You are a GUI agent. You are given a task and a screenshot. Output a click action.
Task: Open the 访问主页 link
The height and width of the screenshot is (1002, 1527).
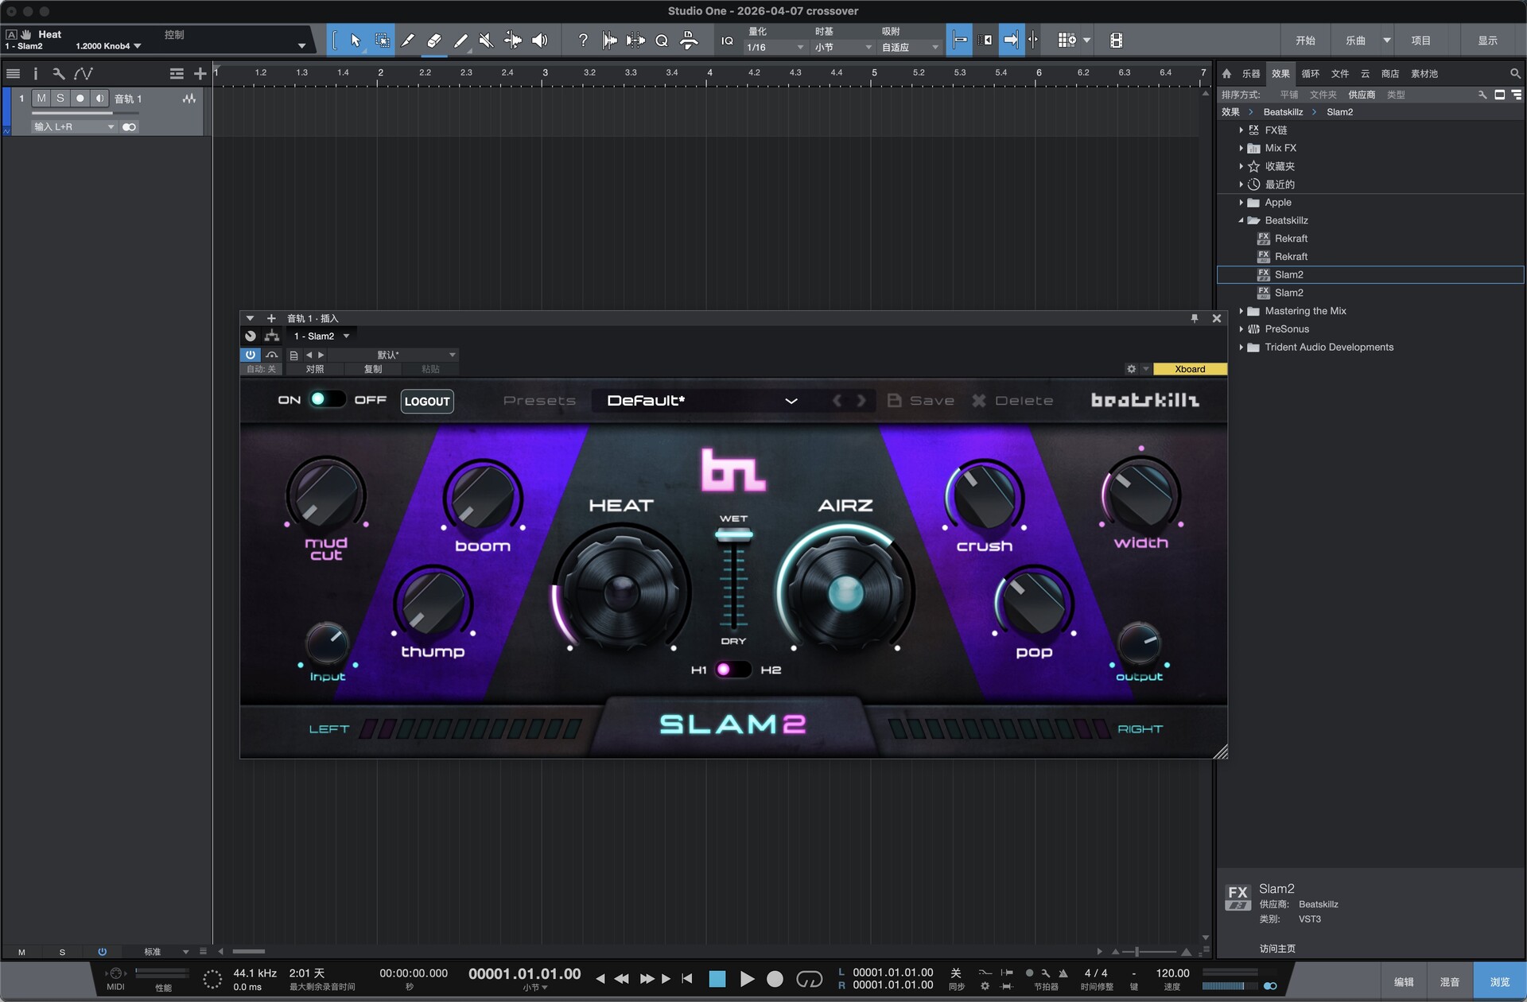(1277, 949)
